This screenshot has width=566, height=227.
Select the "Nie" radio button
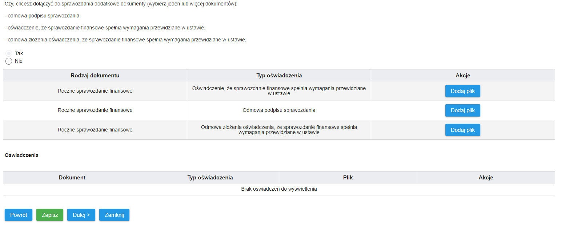point(9,61)
